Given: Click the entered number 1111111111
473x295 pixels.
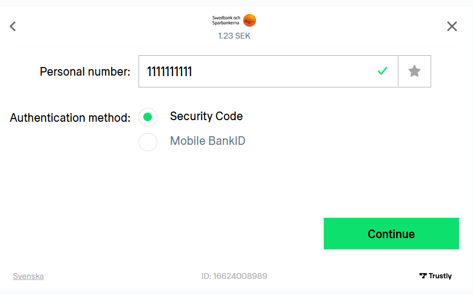Looking at the screenshot, I should click(169, 72).
